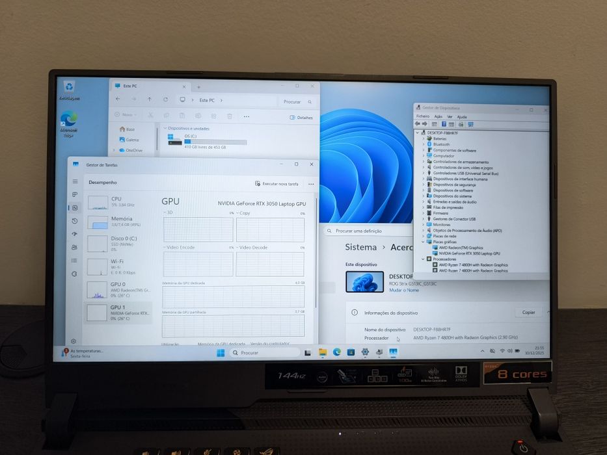
Task: Open the Video Decode graph dropdown
Action: (x=252, y=248)
